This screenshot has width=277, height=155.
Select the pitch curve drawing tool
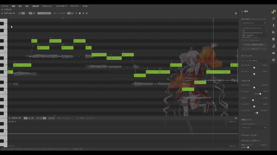[x=34, y=13]
